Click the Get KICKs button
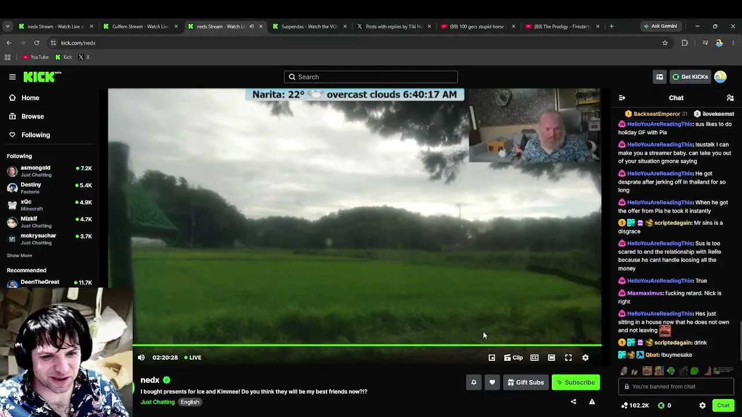Image resolution: width=742 pixels, height=417 pixels. tap(690, 76)
